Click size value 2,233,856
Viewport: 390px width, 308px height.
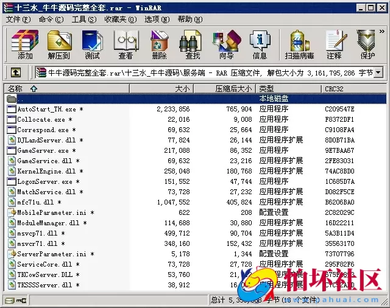pos(173,109)
